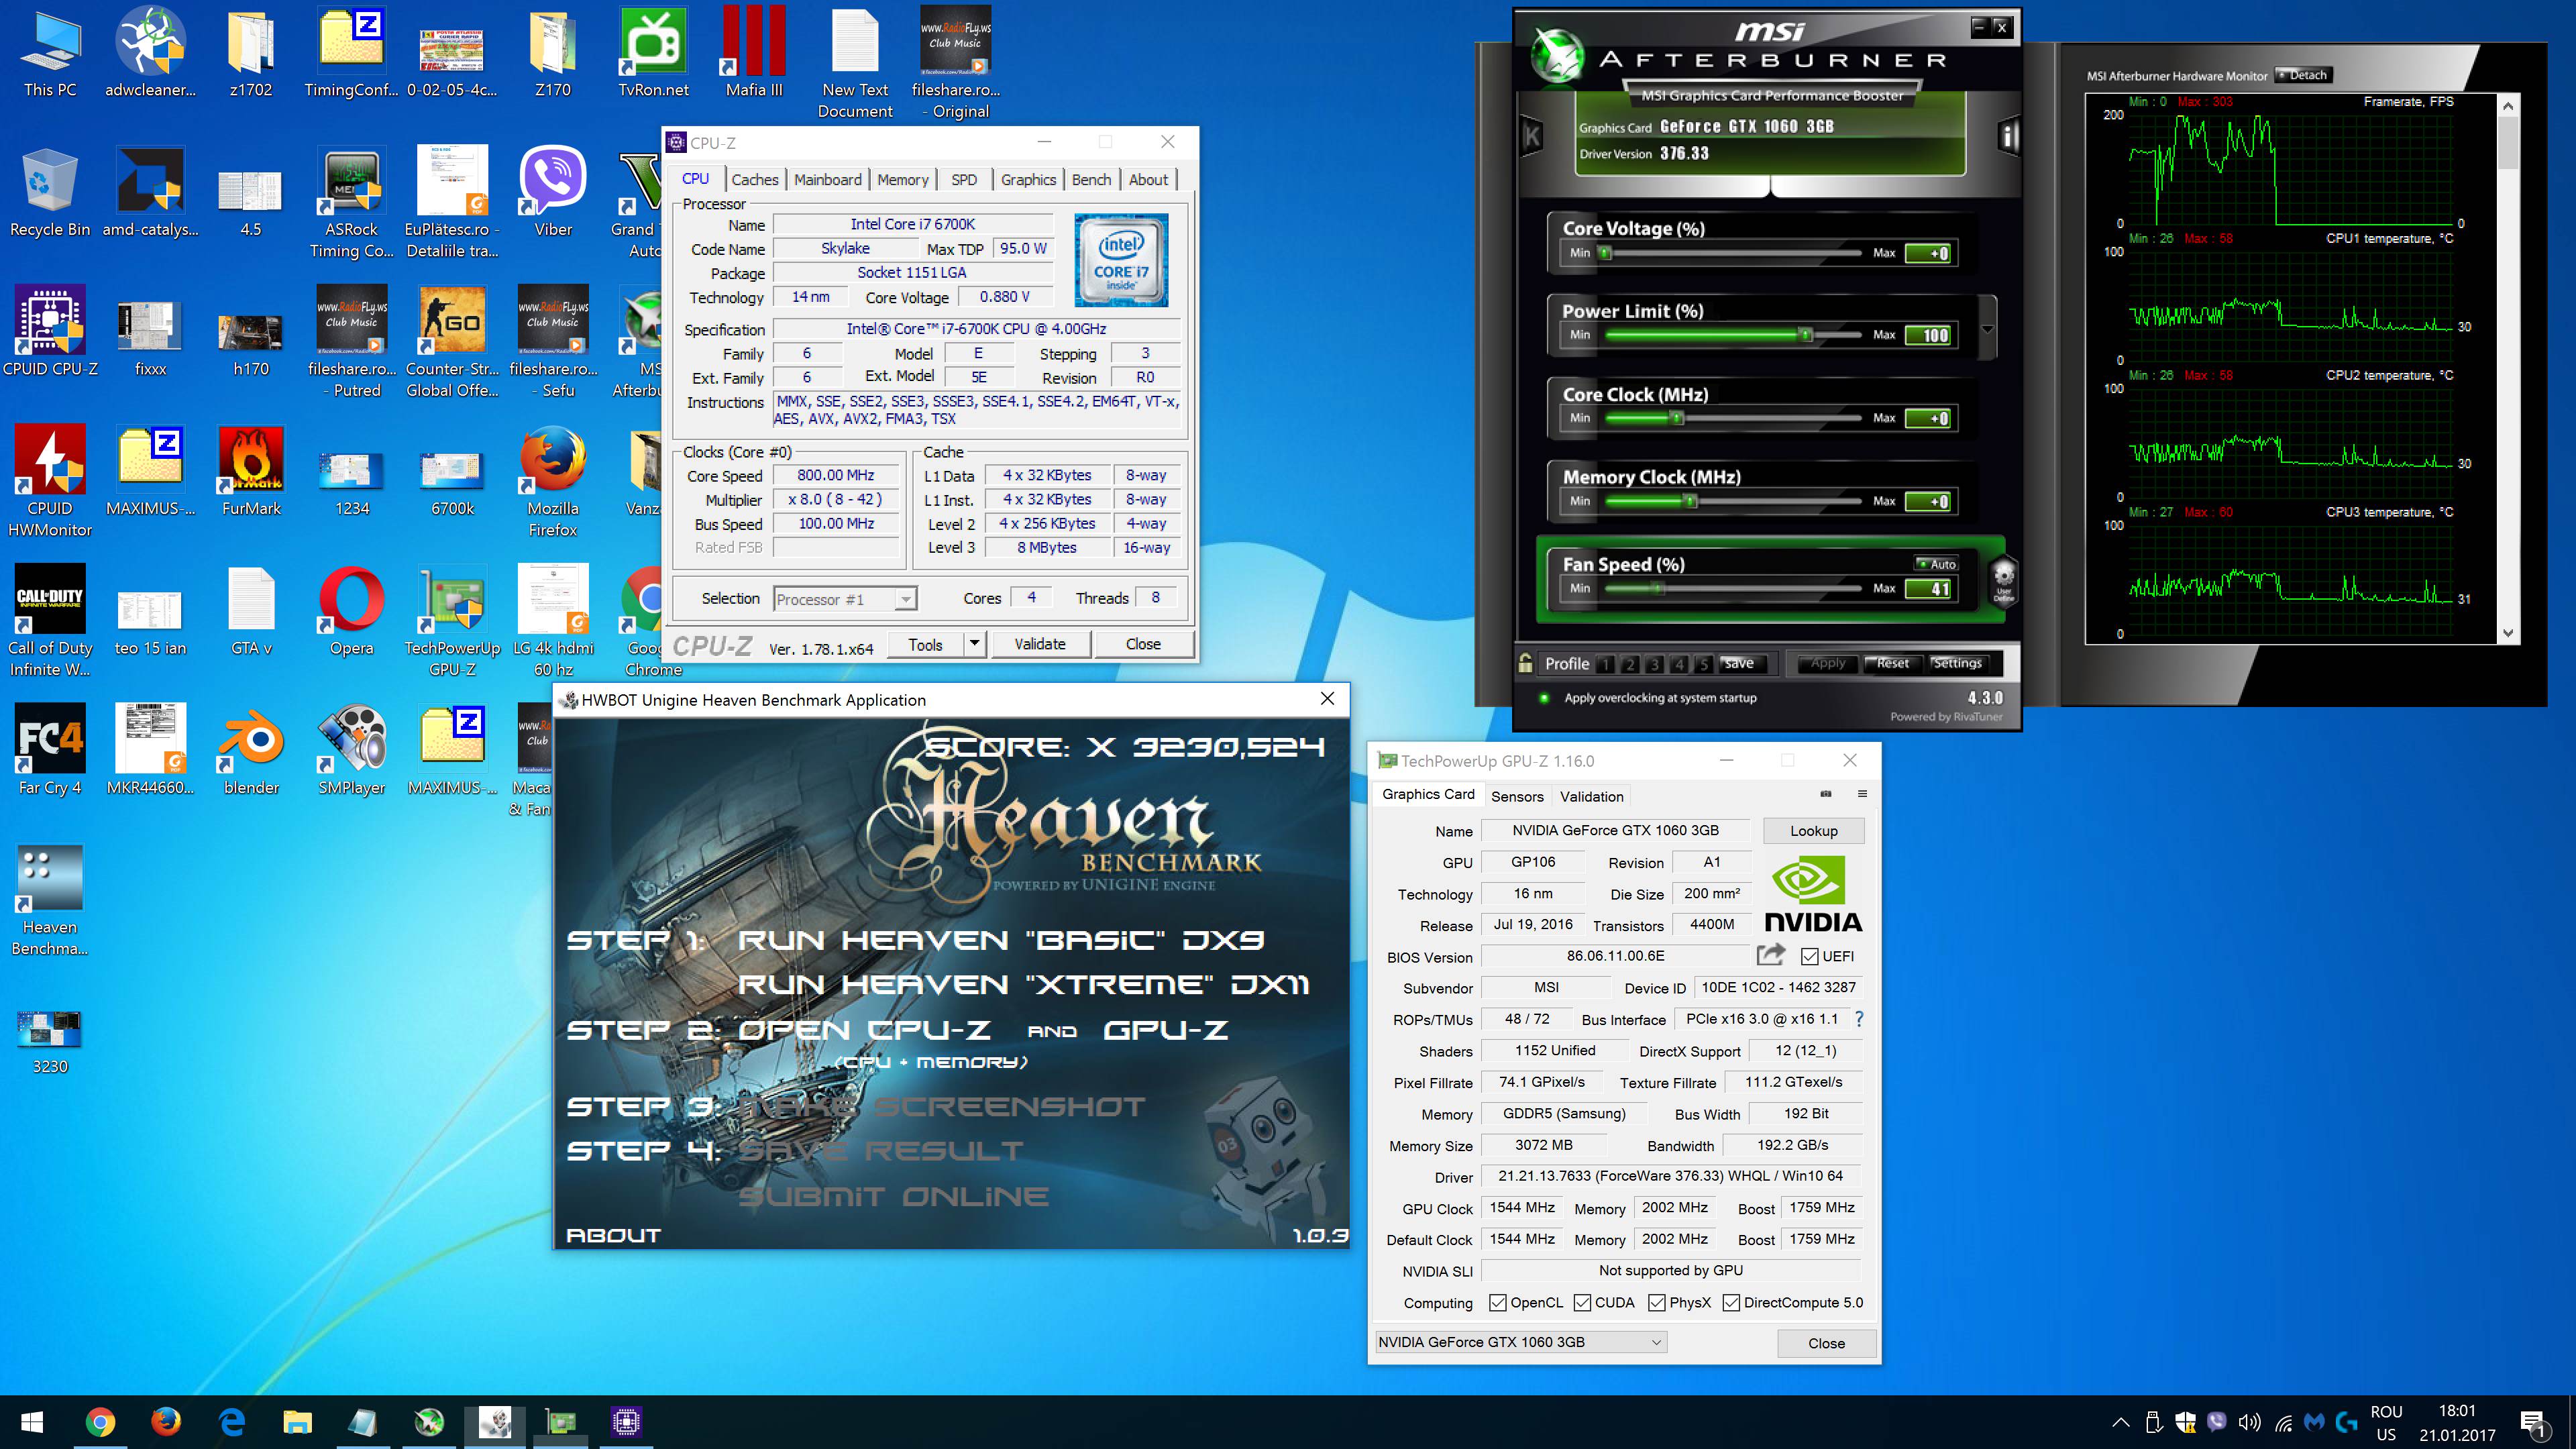The width and height of the screenshot is (2576, 1449).
Task: Toggle the PhysX checkbox in GPU-Z
Action: pyautogui.click(x=1656, y=1303)
